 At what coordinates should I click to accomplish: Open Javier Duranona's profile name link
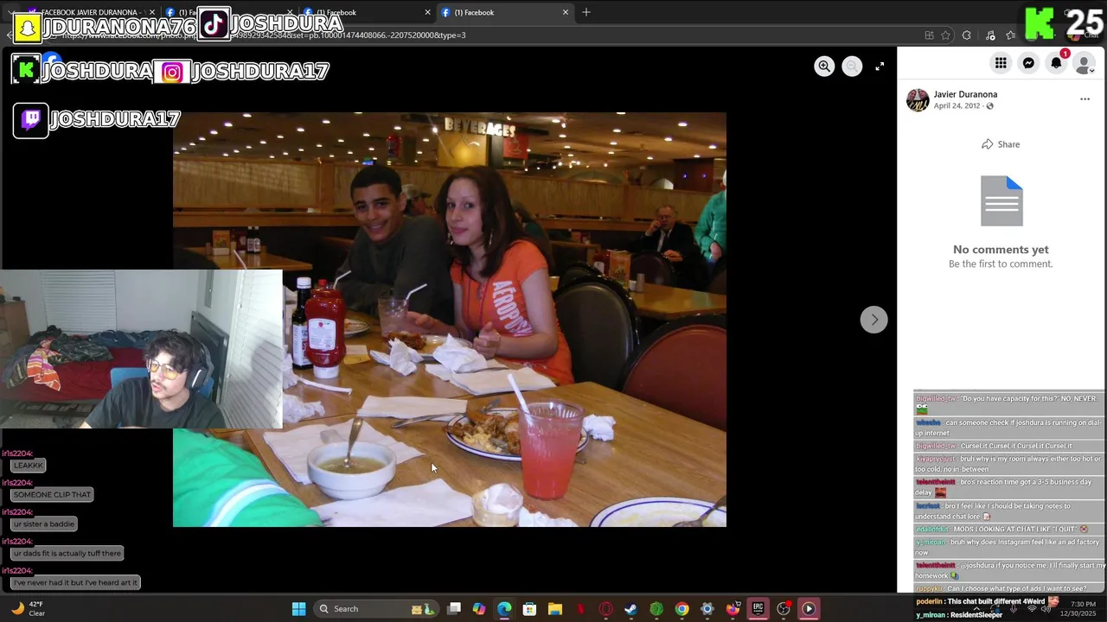point(965,94)
